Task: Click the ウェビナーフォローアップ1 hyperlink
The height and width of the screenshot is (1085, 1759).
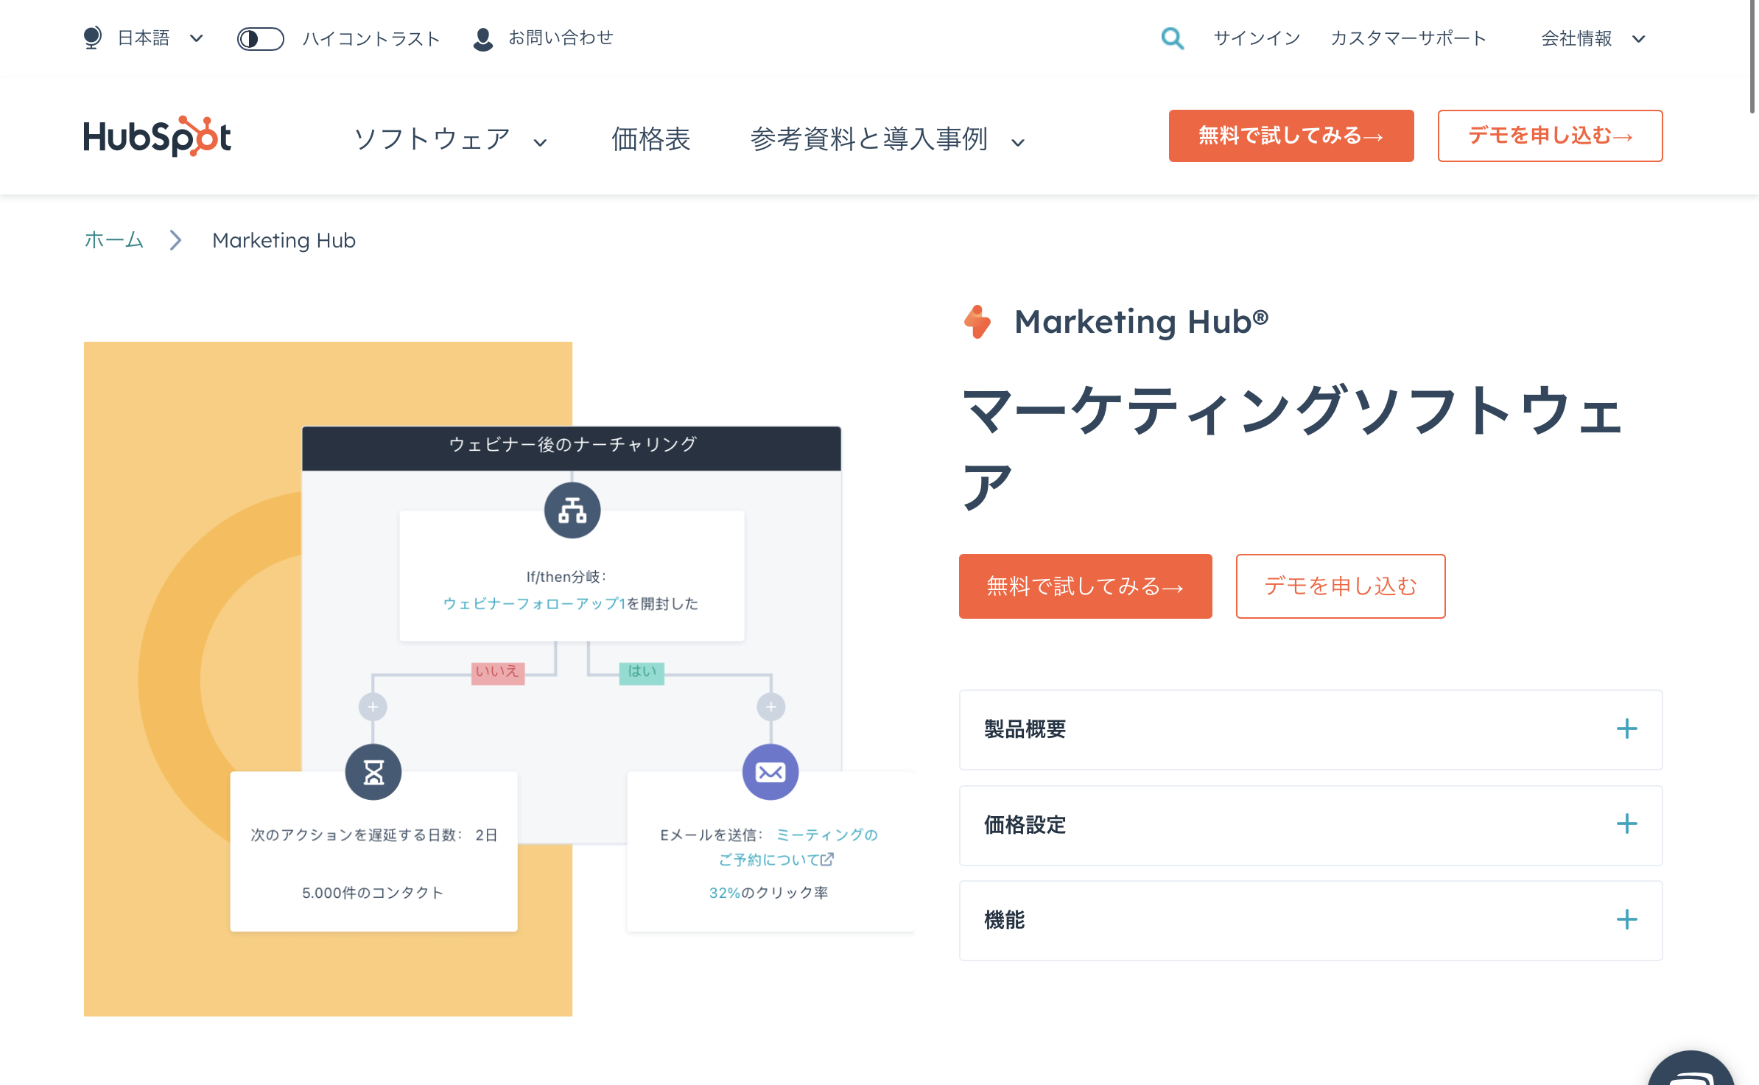Action: [x=534, y=605]
